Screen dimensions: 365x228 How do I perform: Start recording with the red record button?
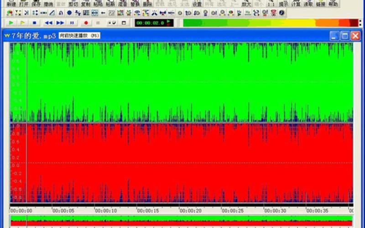coord(86,23)
